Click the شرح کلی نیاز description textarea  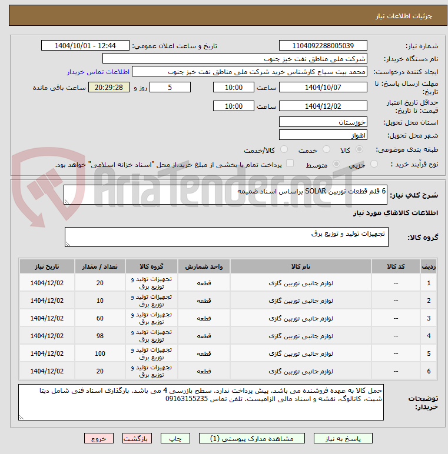[225, 195]
